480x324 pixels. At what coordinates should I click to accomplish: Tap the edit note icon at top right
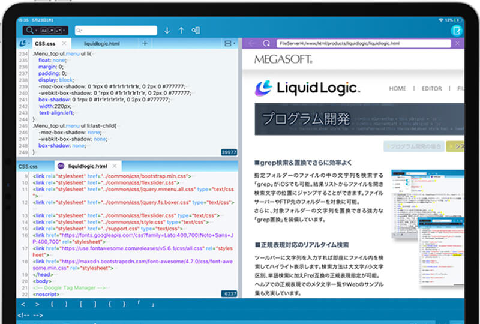click(457, 31)
